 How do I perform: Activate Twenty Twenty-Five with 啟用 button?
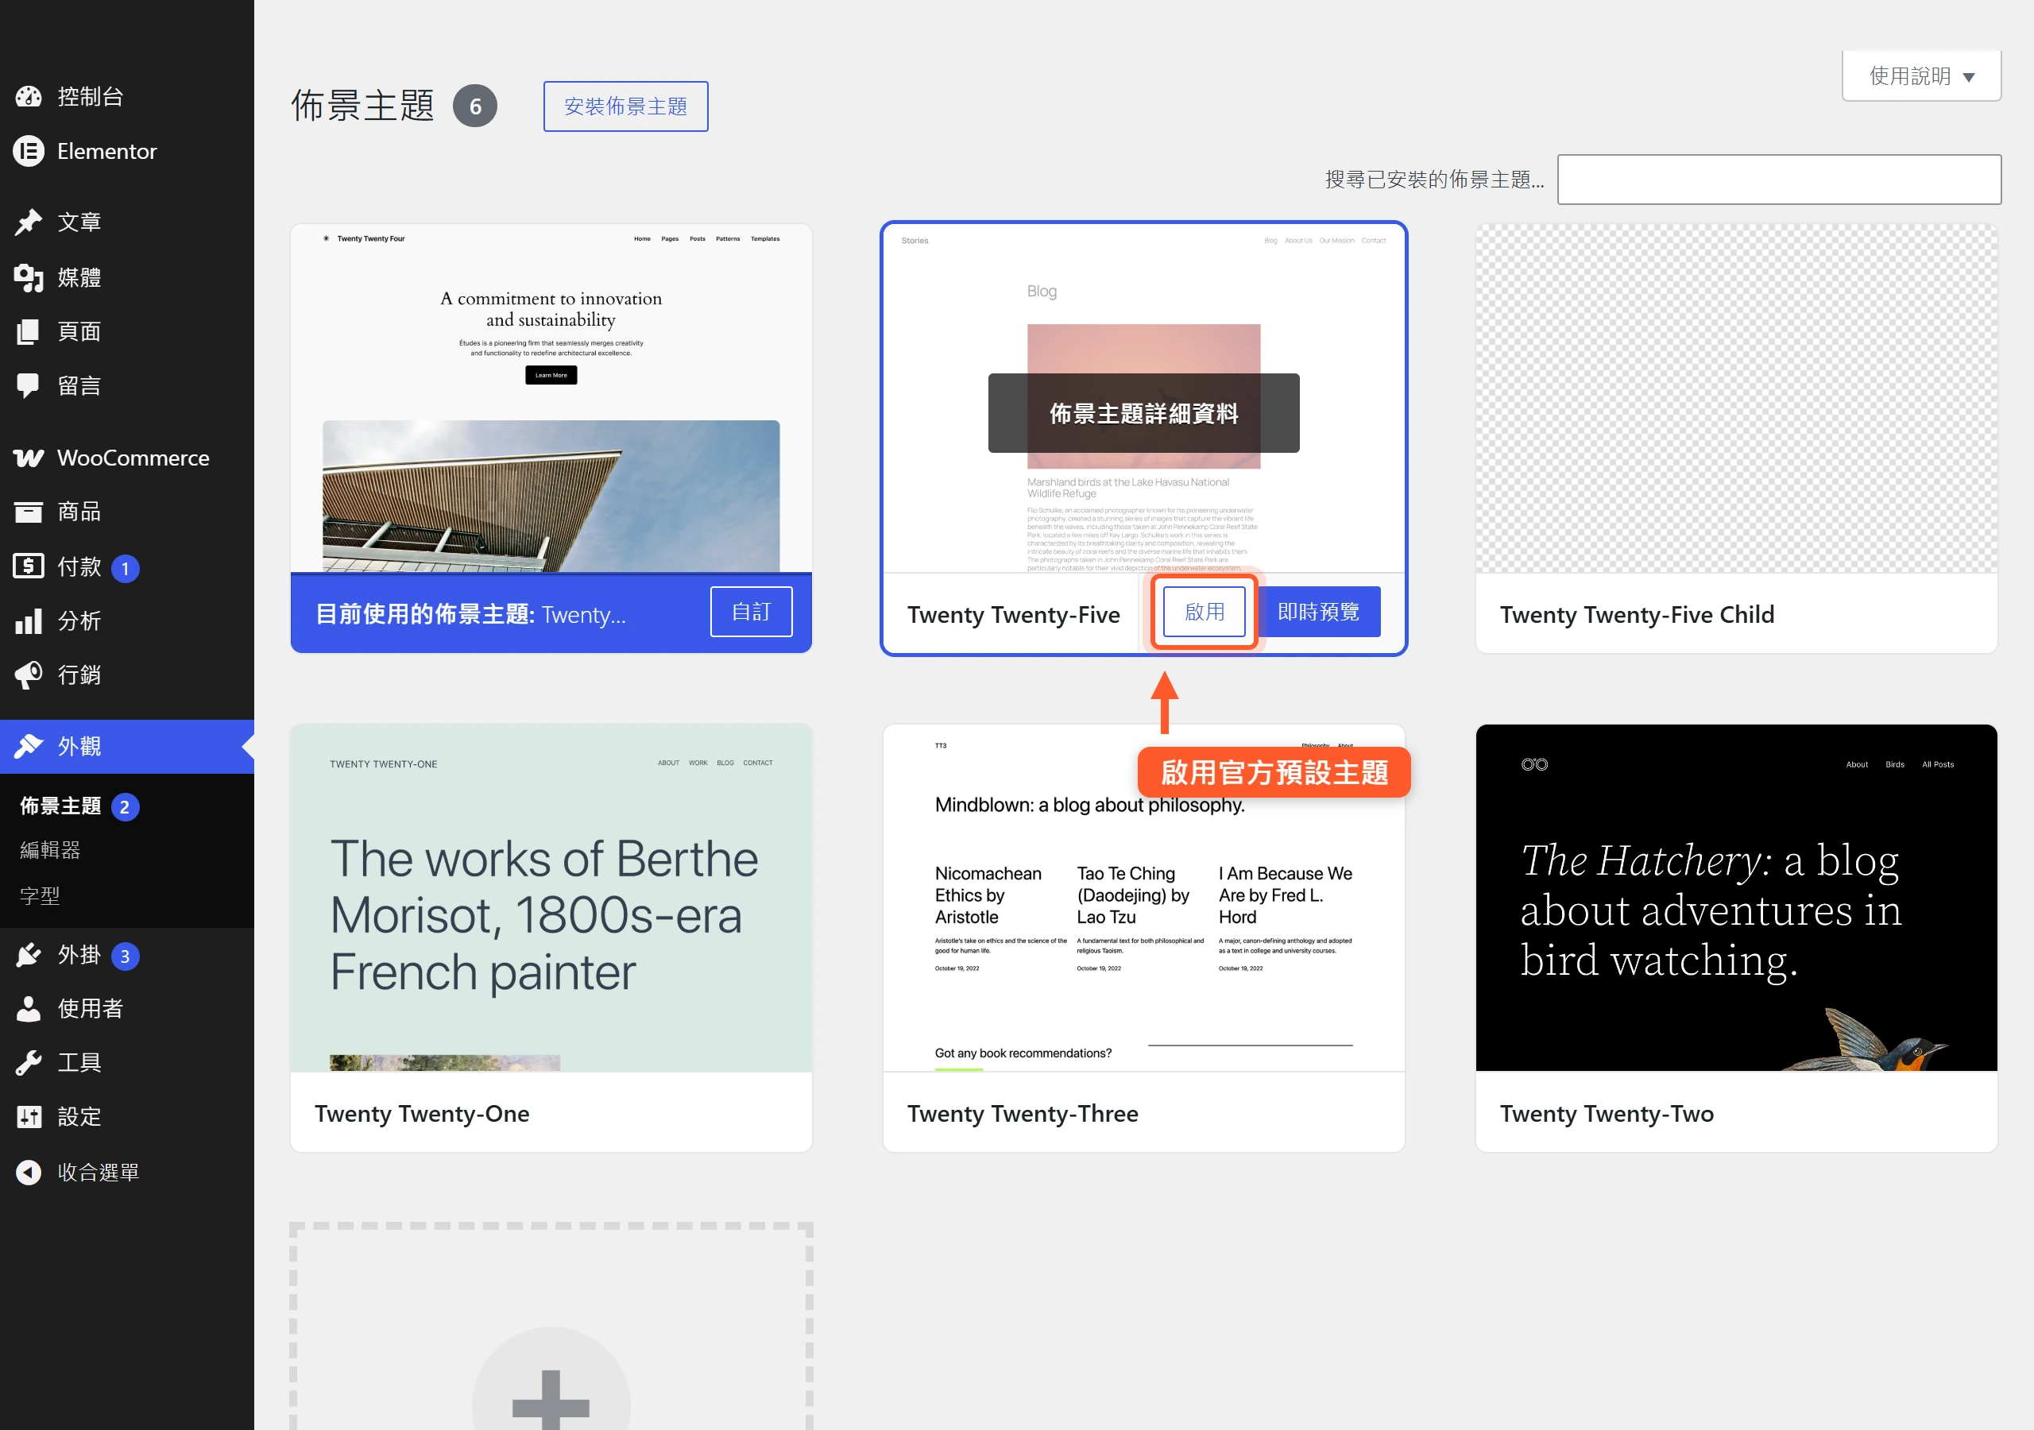pyautogui.click(x=1204, y=612)
